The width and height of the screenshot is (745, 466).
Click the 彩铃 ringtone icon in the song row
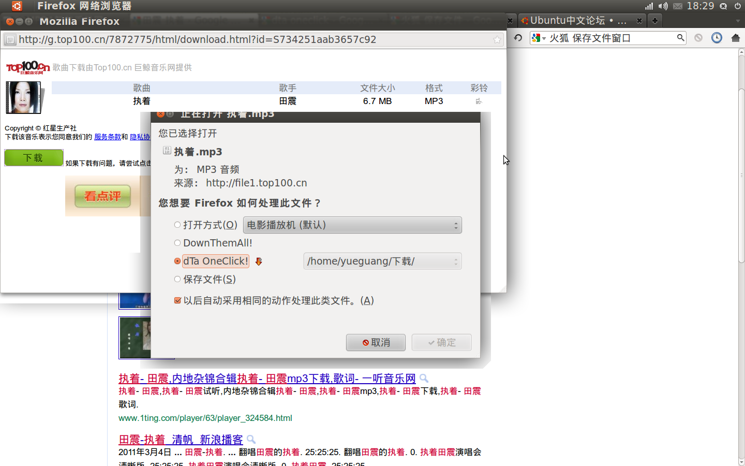(479, 101)
